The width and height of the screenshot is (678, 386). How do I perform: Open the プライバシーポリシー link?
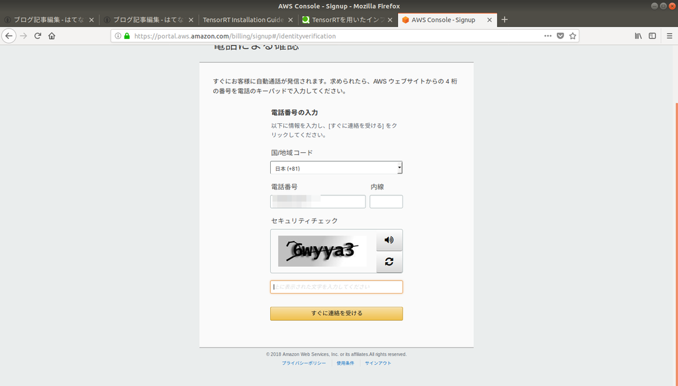coord(304,363)
